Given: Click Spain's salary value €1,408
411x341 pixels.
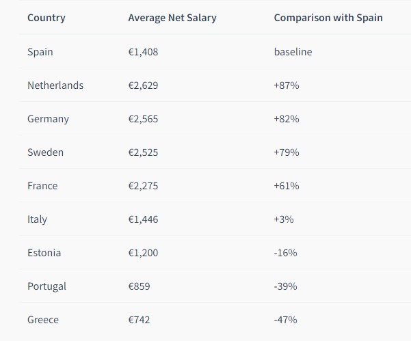Looking at the screenshot, I should pos(143,52).
